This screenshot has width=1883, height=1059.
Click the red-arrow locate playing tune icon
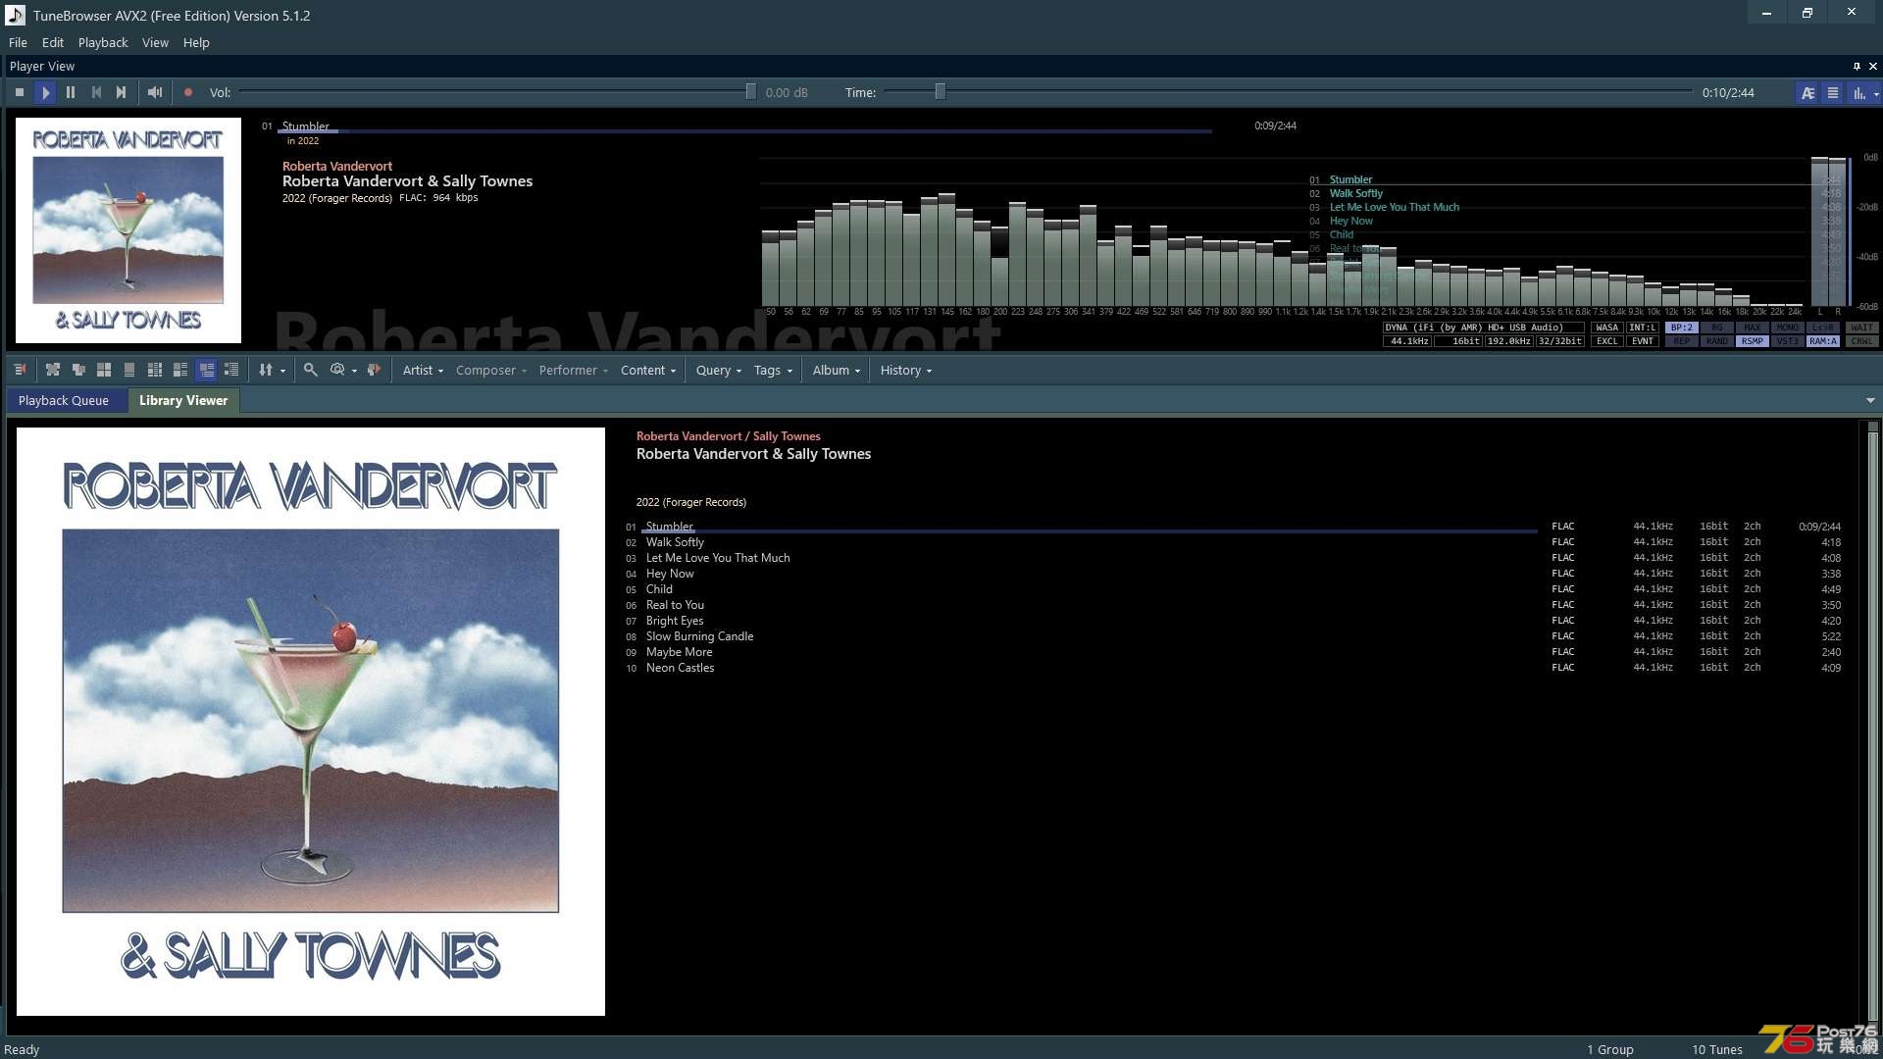coord(374,370)
